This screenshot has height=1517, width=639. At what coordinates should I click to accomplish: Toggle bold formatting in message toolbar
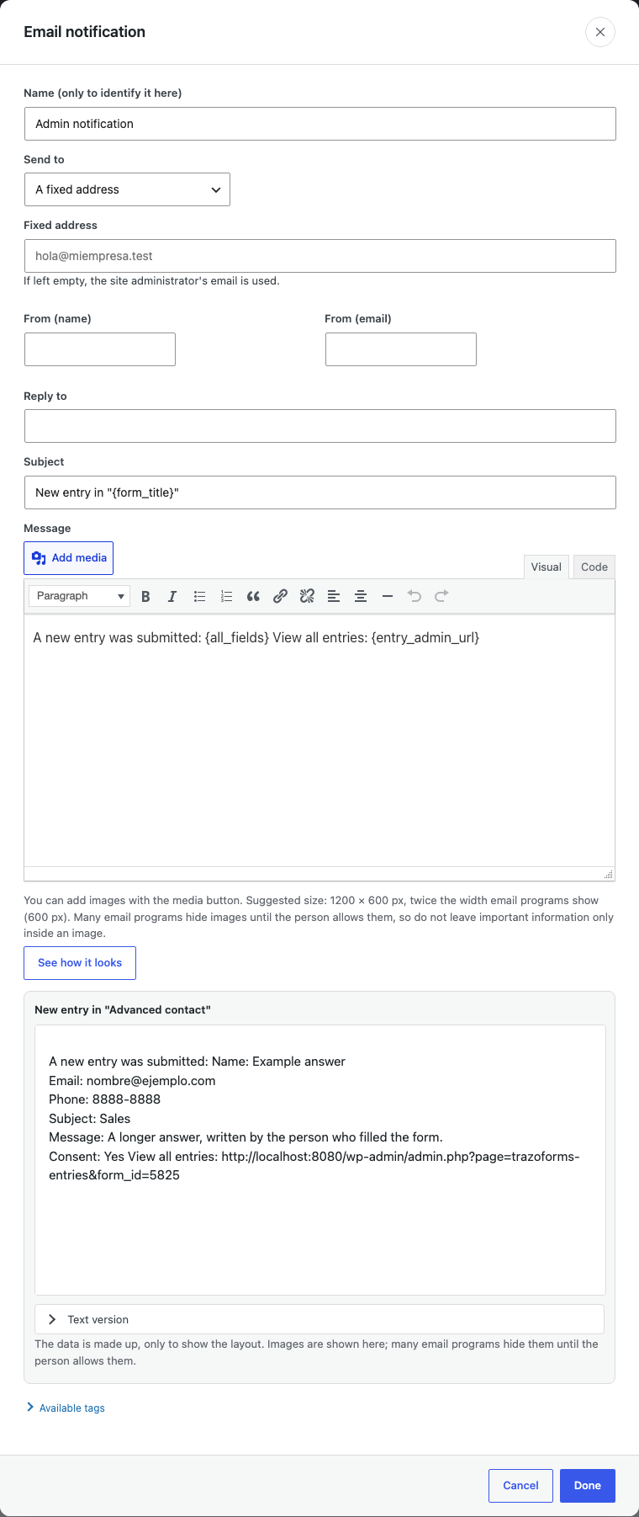(x=145, y=596)
